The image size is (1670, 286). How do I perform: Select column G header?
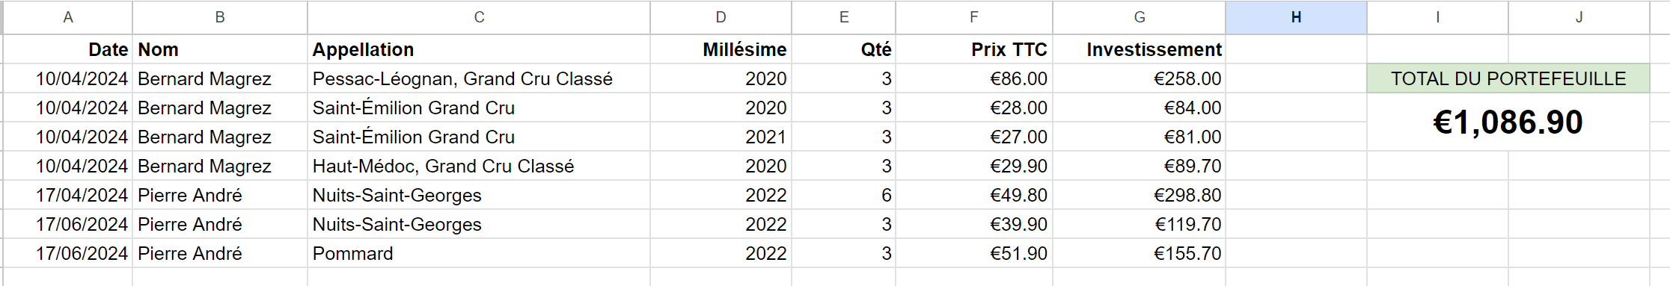click(x=1139, y=17)
